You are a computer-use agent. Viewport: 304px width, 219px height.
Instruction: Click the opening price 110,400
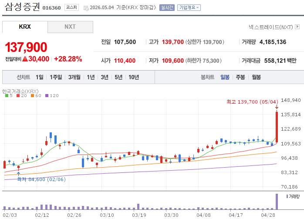tap(125, 61)
